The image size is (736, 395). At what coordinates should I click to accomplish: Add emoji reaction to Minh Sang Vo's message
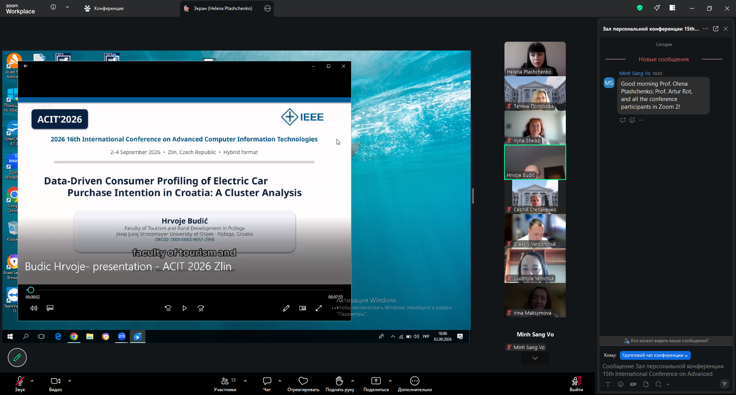pos(632,120)
